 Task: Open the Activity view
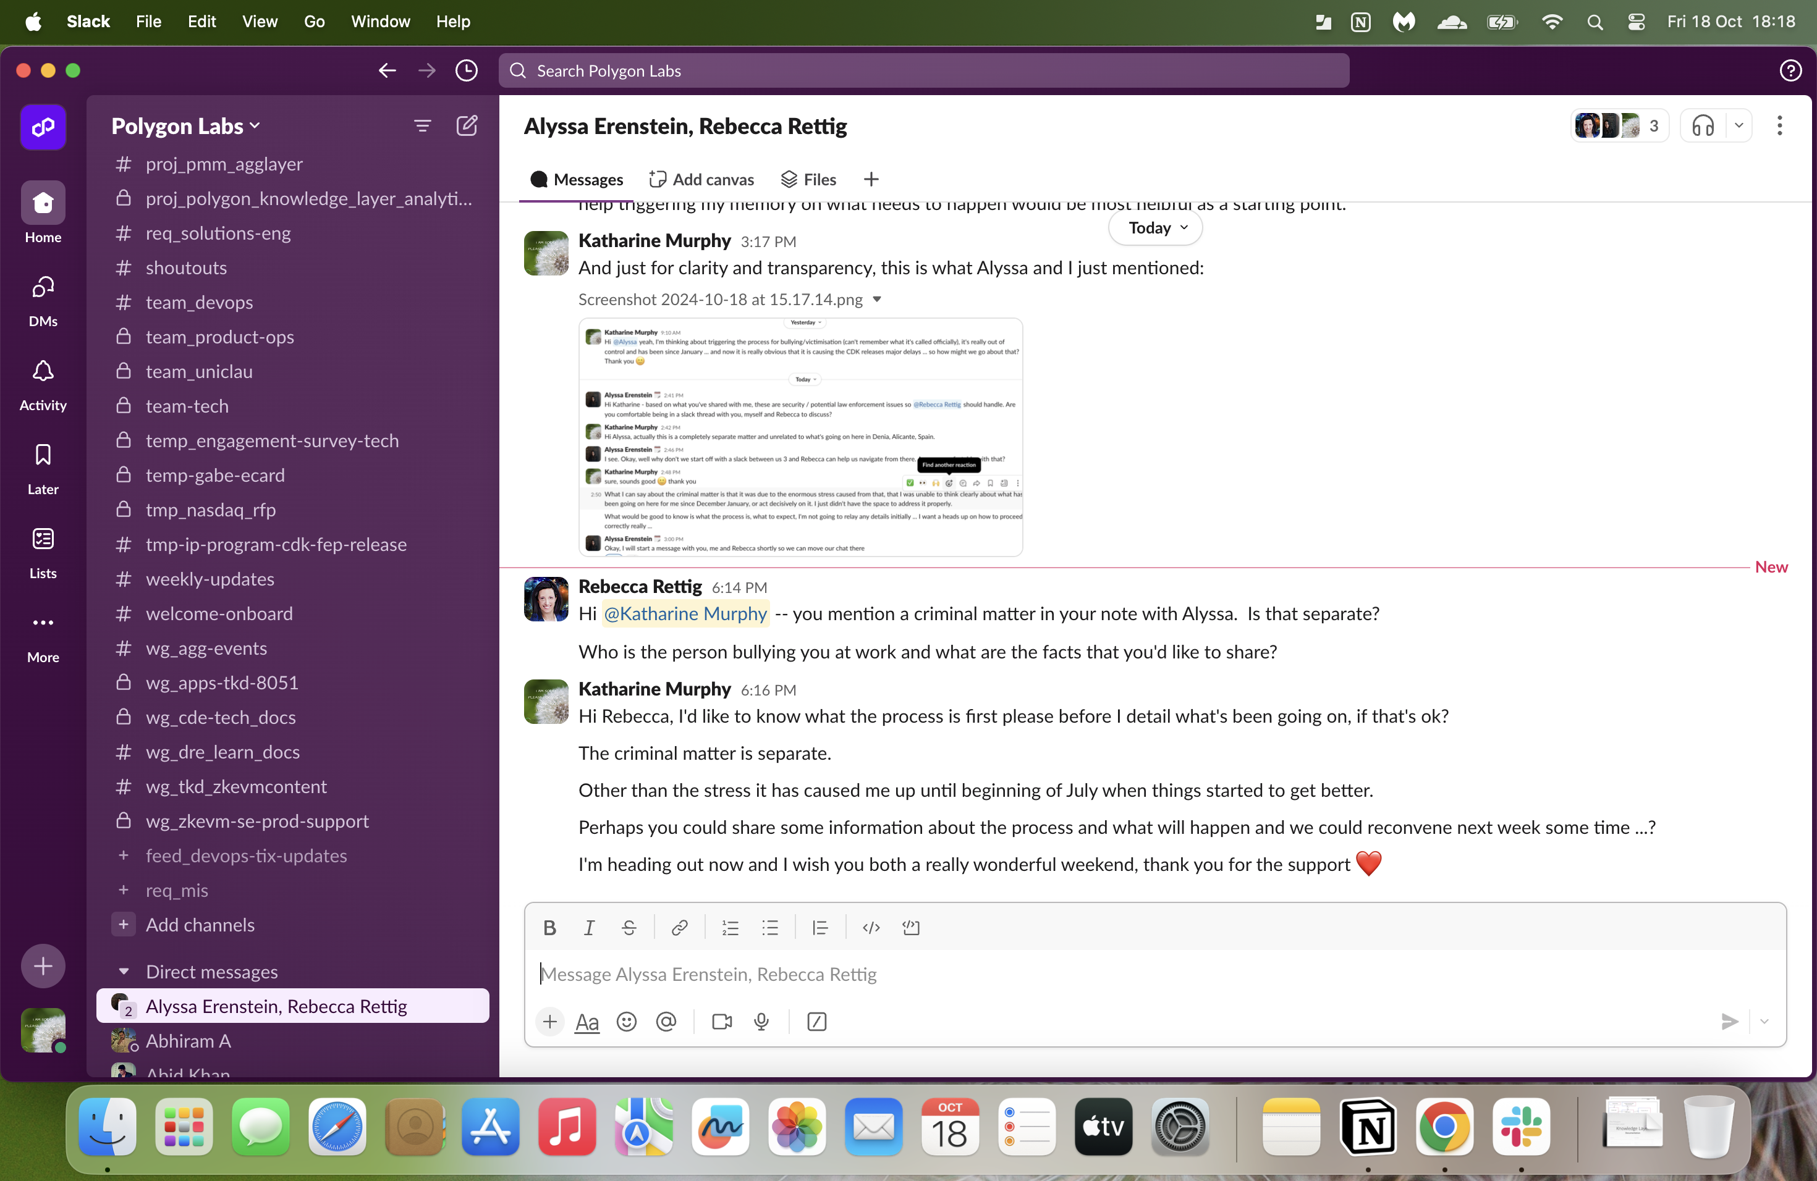tap(43, 385)
